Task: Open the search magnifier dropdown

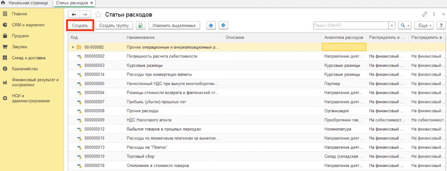Action: tap(405, 25)
